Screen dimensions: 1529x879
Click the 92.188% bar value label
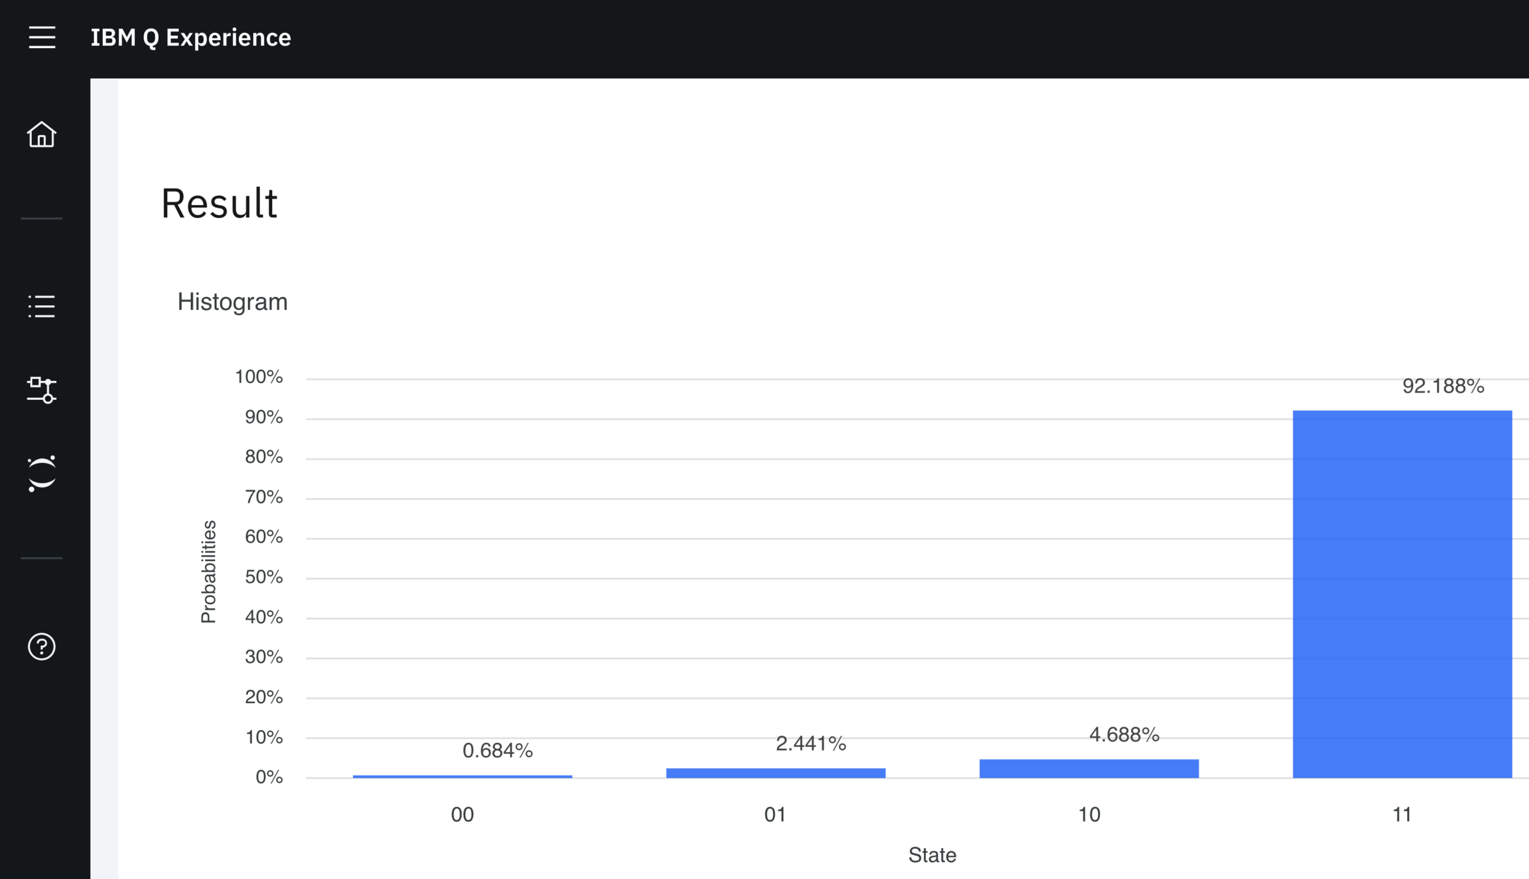(1443, 386)
